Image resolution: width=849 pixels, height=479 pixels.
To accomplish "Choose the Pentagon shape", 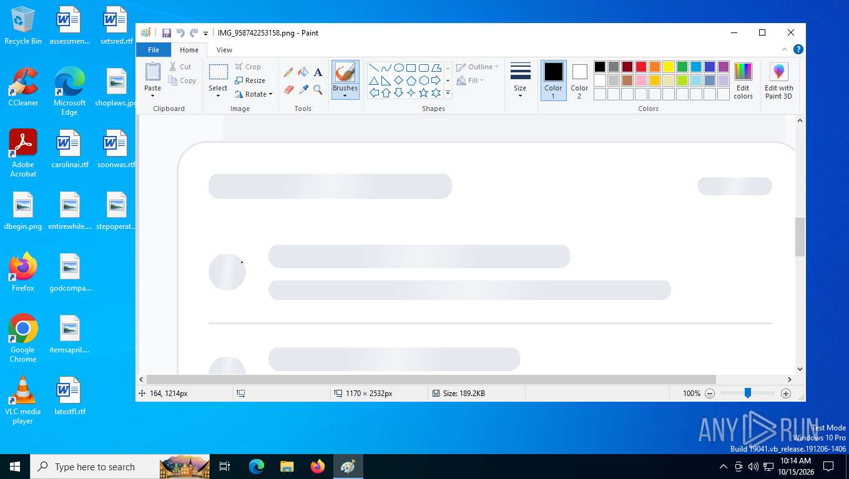I will (411, 80).
